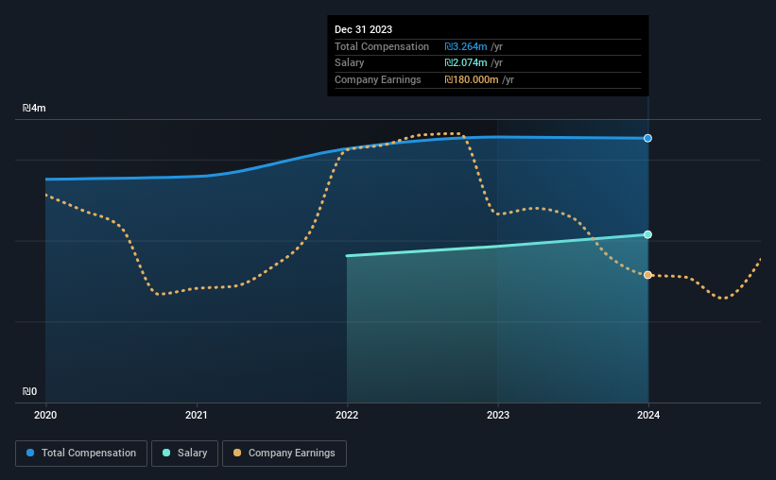Viewport: 776px width, 480px height.
Task: Click the blue dot icon in Total Compensation legend
Action: click(x=30, y=453)
